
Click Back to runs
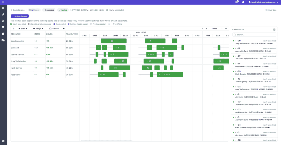pyautogui.click(x=17, y=10)
